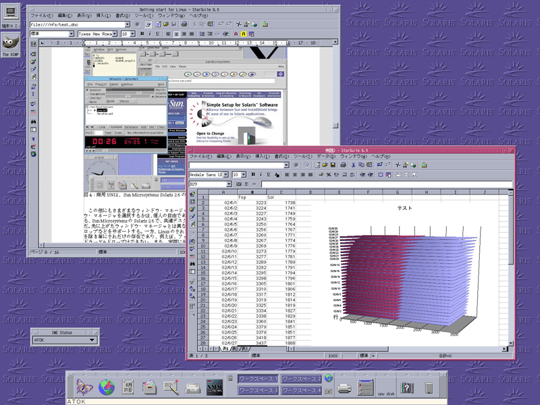Click the spreadsheet vertical scrollbar down arrow
540x405 pixels.
(x=511, y=344)
